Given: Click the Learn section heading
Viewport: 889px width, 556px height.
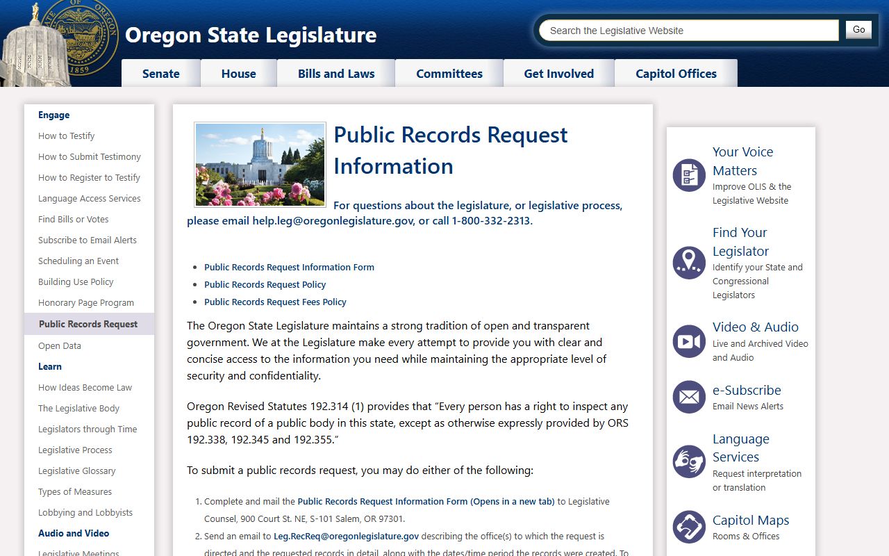Looking at the screenshot, I should 50,366.
